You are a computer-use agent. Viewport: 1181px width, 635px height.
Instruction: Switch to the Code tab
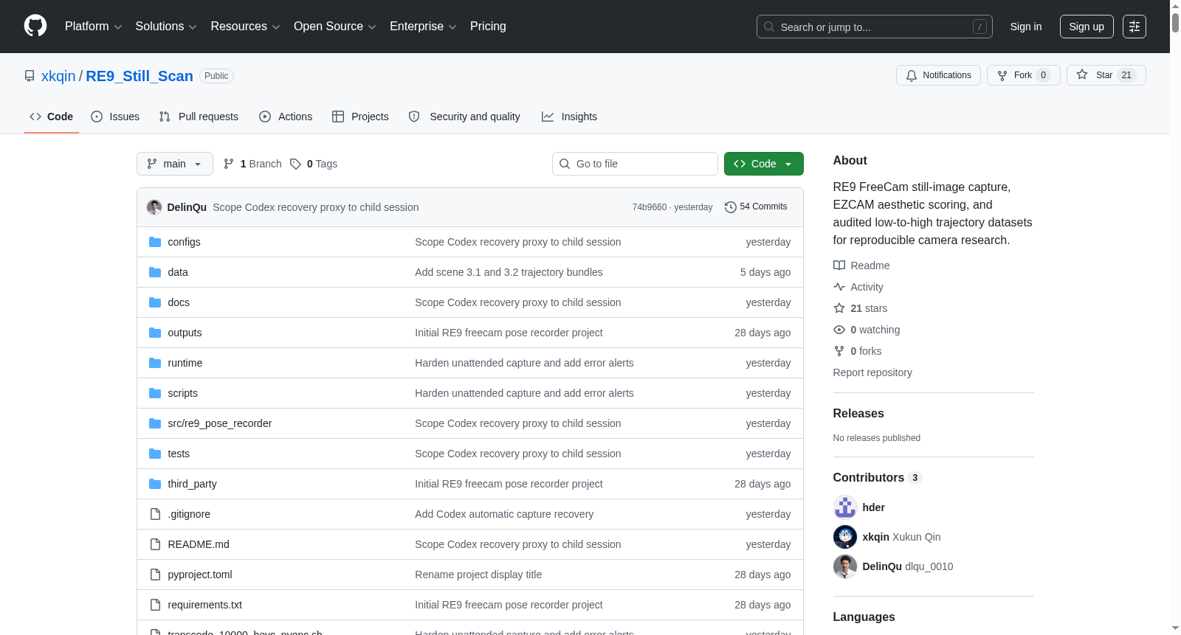point(52,117)
